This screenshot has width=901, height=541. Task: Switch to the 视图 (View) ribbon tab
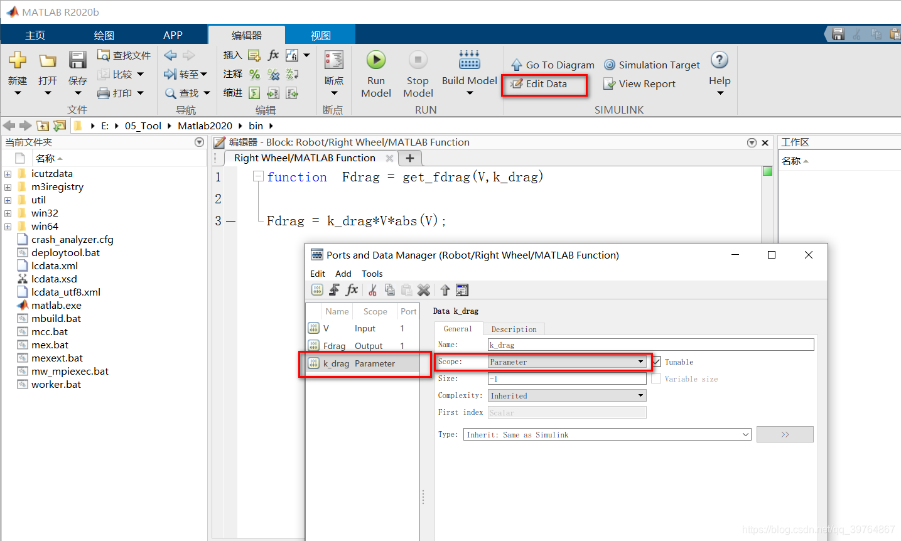point(321,35)
